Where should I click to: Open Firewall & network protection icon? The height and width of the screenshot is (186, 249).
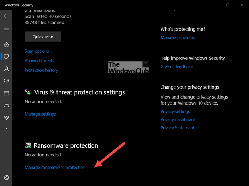point(6,81)
